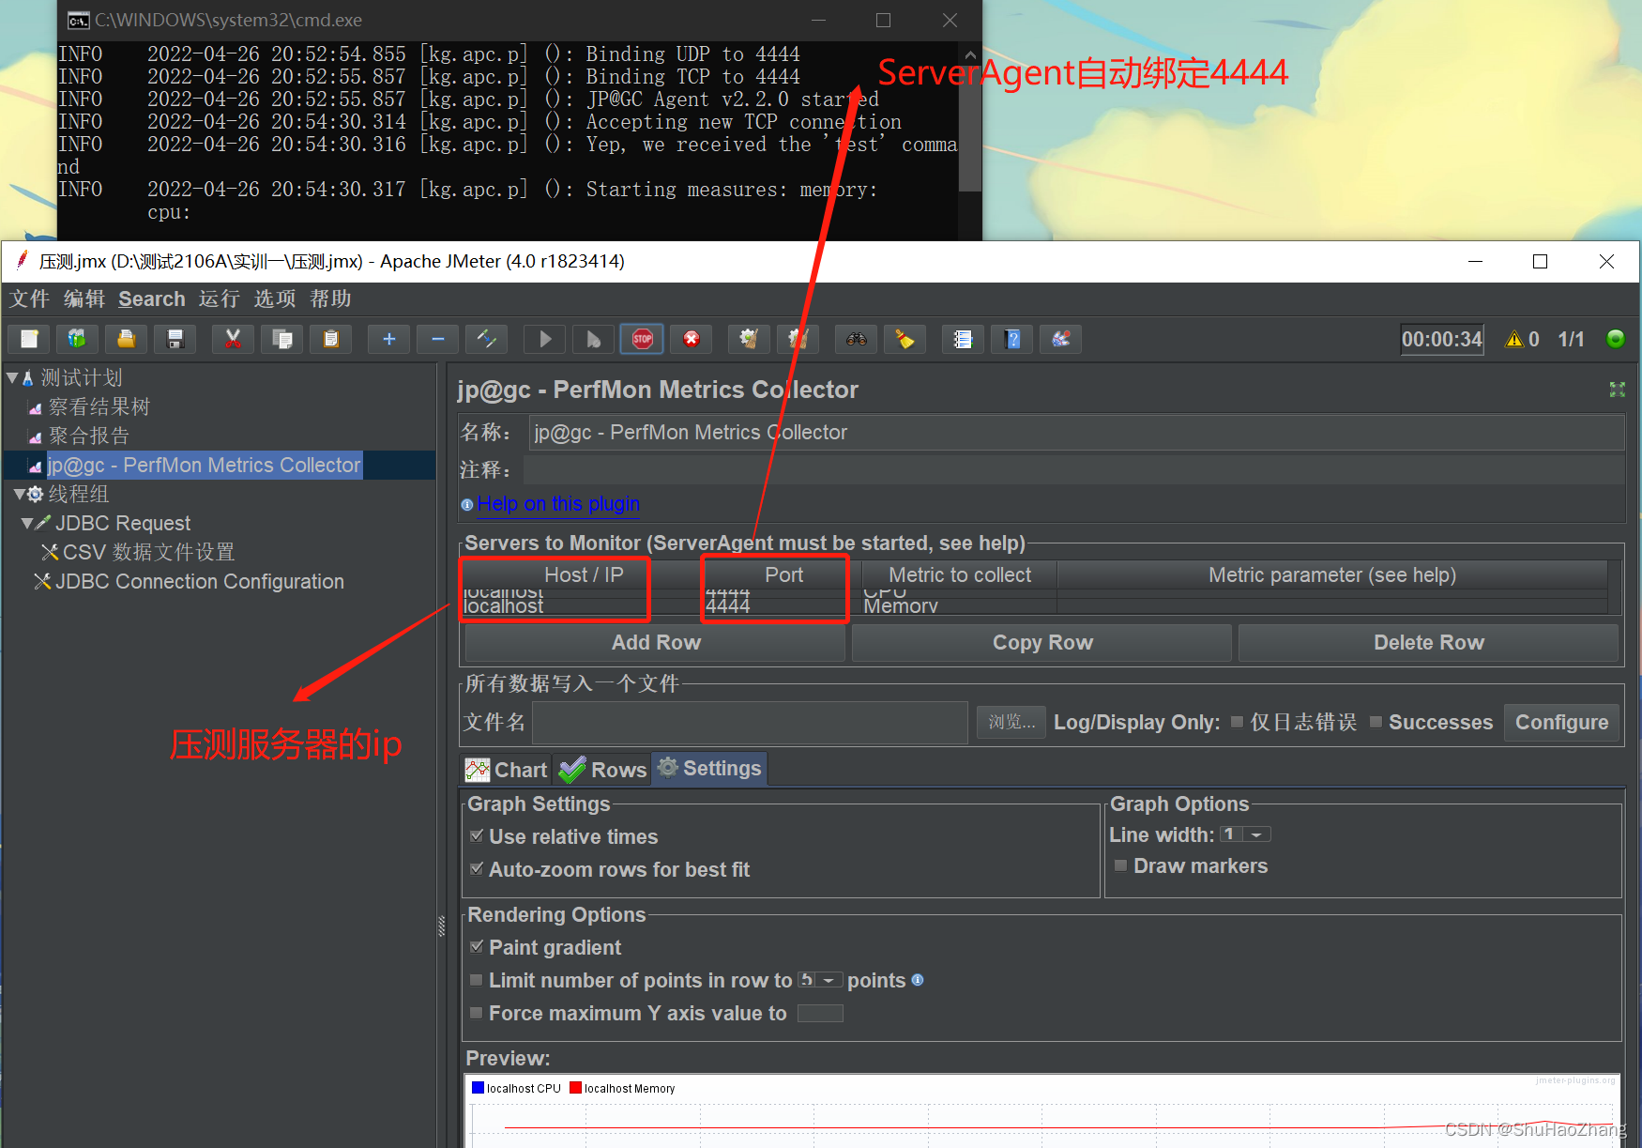This screenshot has height=1148, width=1642.
Task: Open the 文件 menu
Action: point(29,298)
